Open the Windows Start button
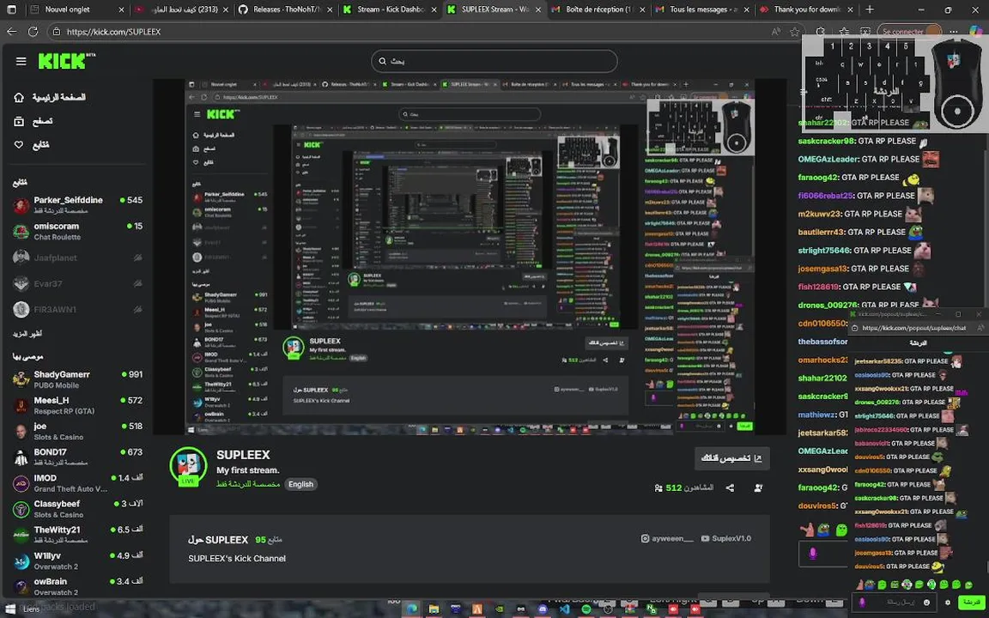989x618 pixels. click(9, 609)
